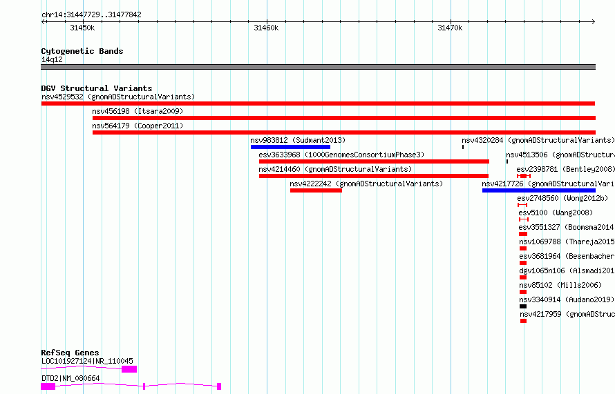Open the nsv564179 (Cooper2011) variant label
Screen dimensions: 615x394
coord(138,126)
